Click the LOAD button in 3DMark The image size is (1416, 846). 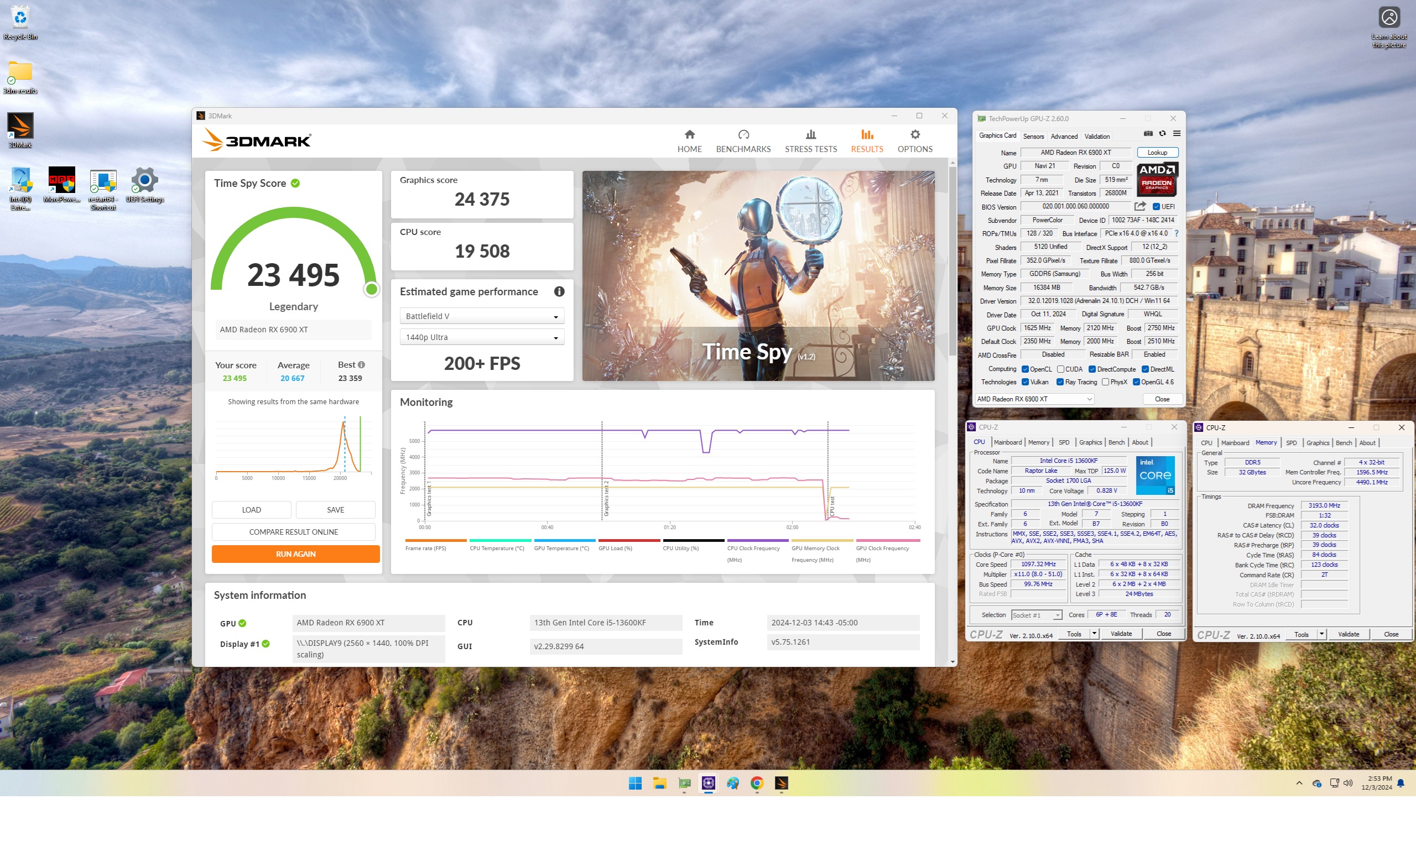pos(252,509)
